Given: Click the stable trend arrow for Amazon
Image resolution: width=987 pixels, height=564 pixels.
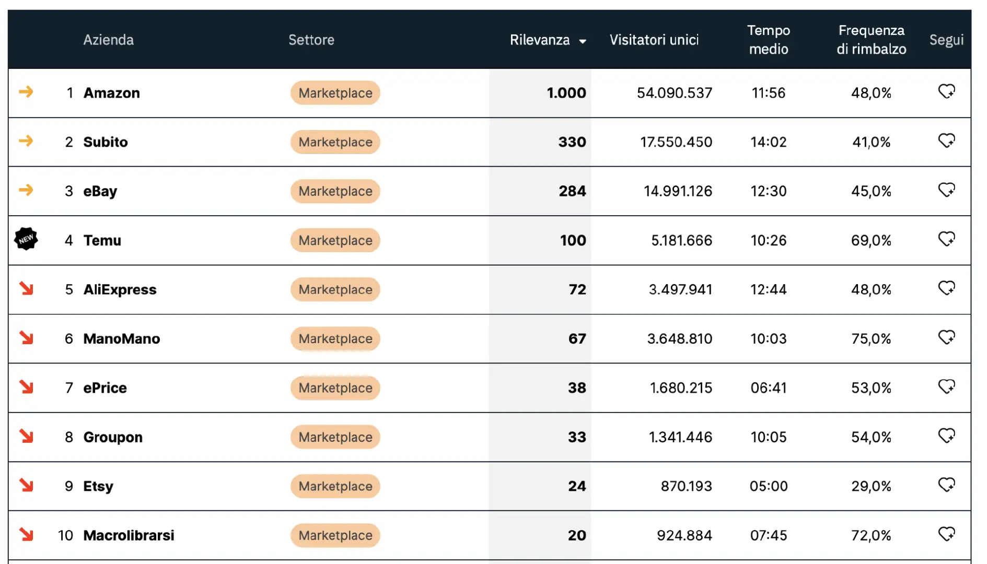Looking at the screenshot, I should (x=26, y=92).
